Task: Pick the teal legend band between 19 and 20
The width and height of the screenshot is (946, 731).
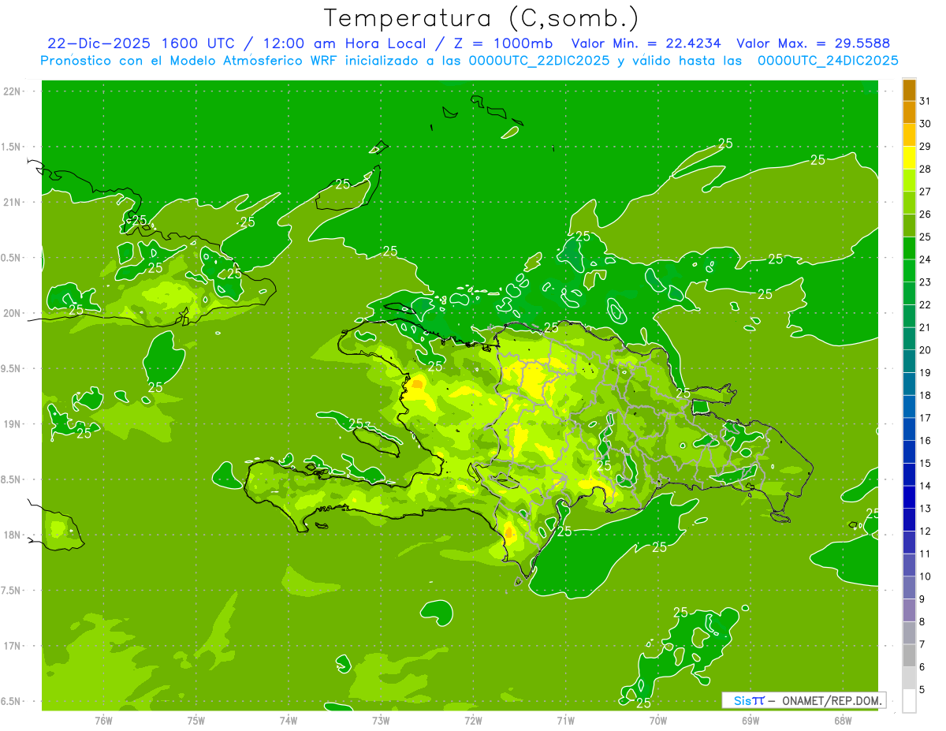Action: click(909, 361)
